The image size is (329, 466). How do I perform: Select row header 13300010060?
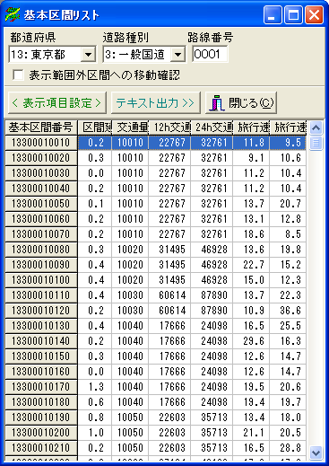point(41,219)
